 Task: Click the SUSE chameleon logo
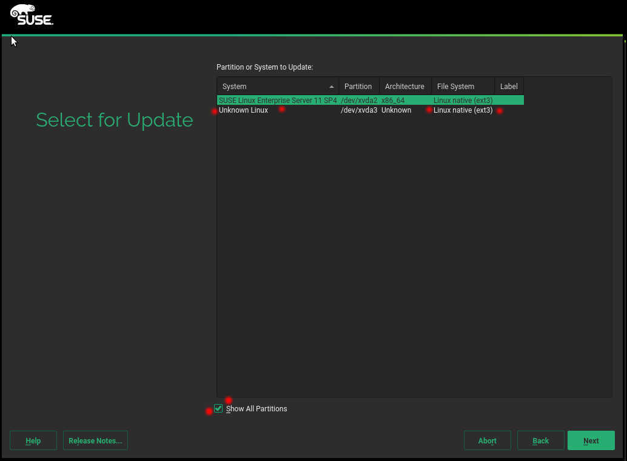pyautogui.click(x=32, y=15)
